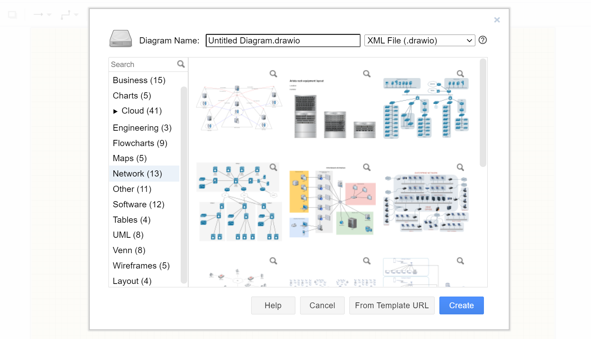The image size is (591, 339).
Task: Preview the rack equipment layout template
Action: point(367,74)
